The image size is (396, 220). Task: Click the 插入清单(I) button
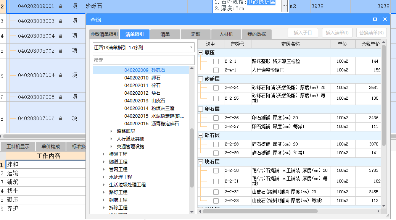(338, 32)
